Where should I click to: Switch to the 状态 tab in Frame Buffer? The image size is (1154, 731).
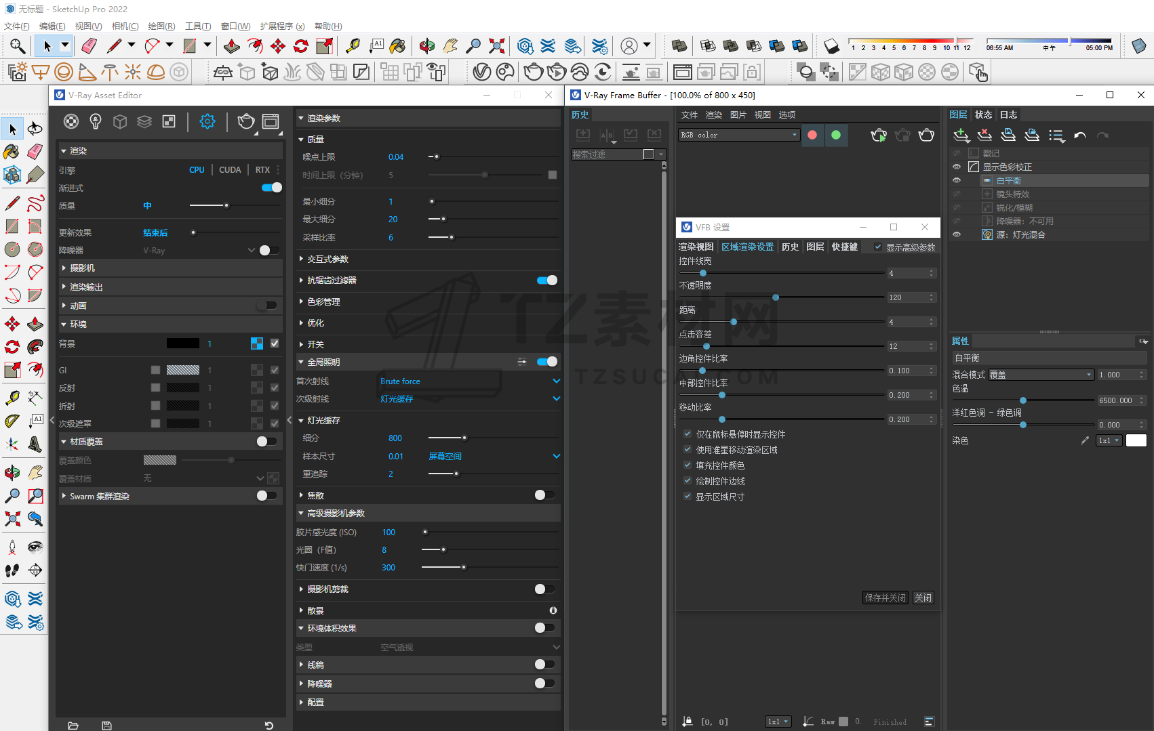coord(984,114)
